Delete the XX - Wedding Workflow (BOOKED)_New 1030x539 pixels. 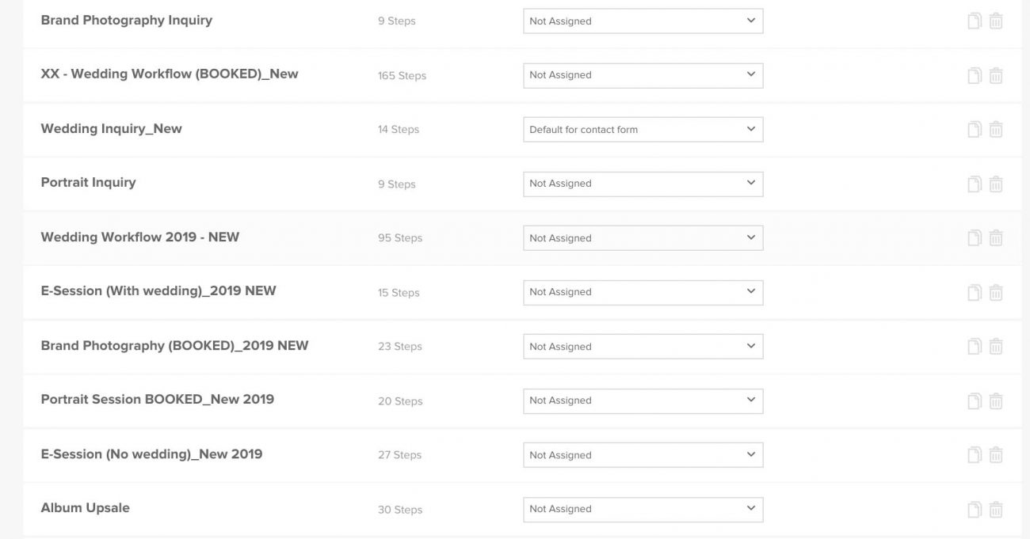point(996,75)
